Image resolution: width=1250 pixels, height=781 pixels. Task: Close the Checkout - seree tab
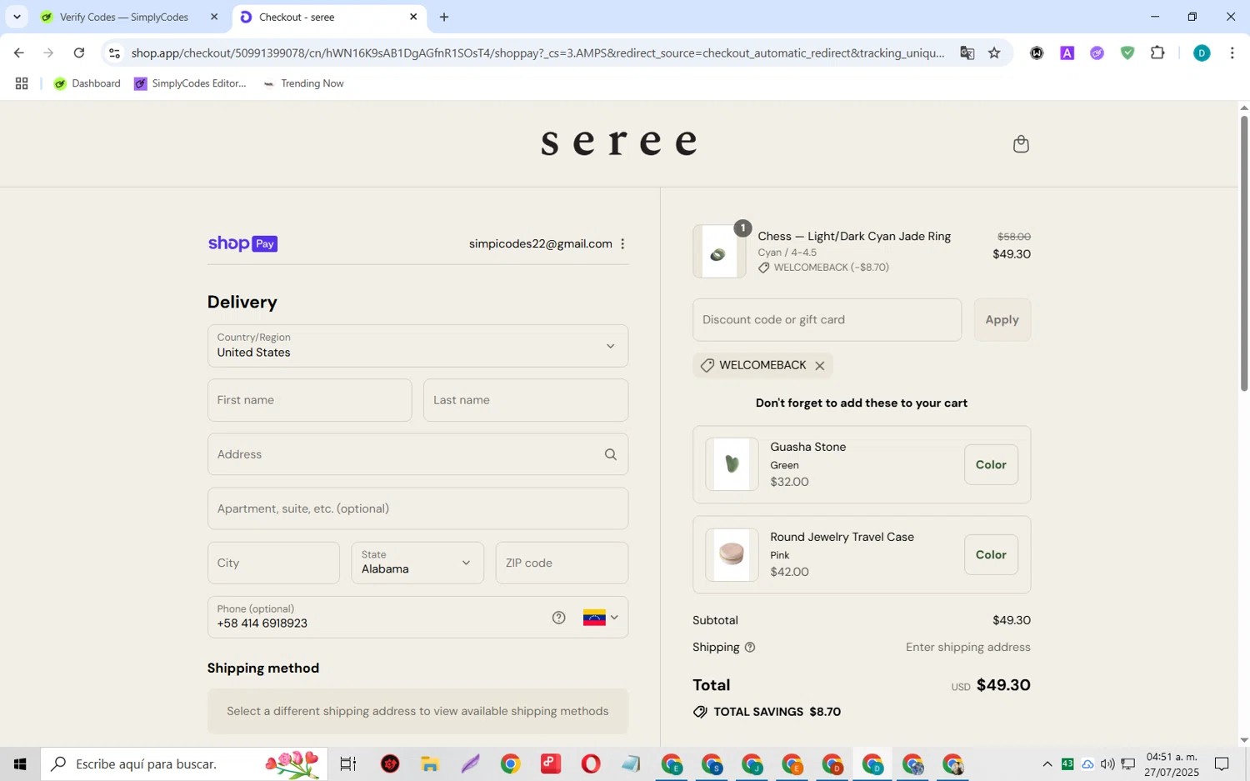pyautogui.click(x=413, y=17)
